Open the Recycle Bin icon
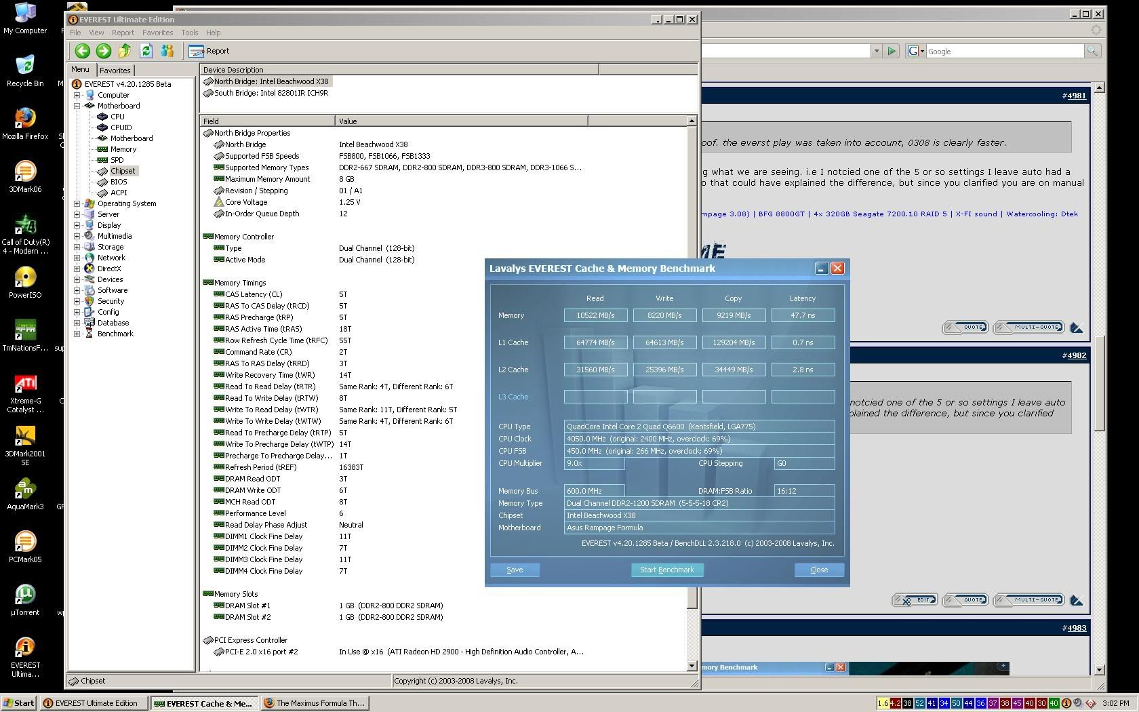1139x712 pixels. coord(25,71)
